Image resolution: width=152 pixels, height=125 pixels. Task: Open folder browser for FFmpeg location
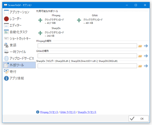(x=140, y=46)
